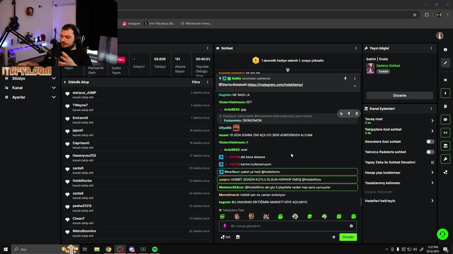The image size is (453, 254).
Task: Toggle Yalnızca ifadelerle sohbet switch
Action: (x=430, y=152)
